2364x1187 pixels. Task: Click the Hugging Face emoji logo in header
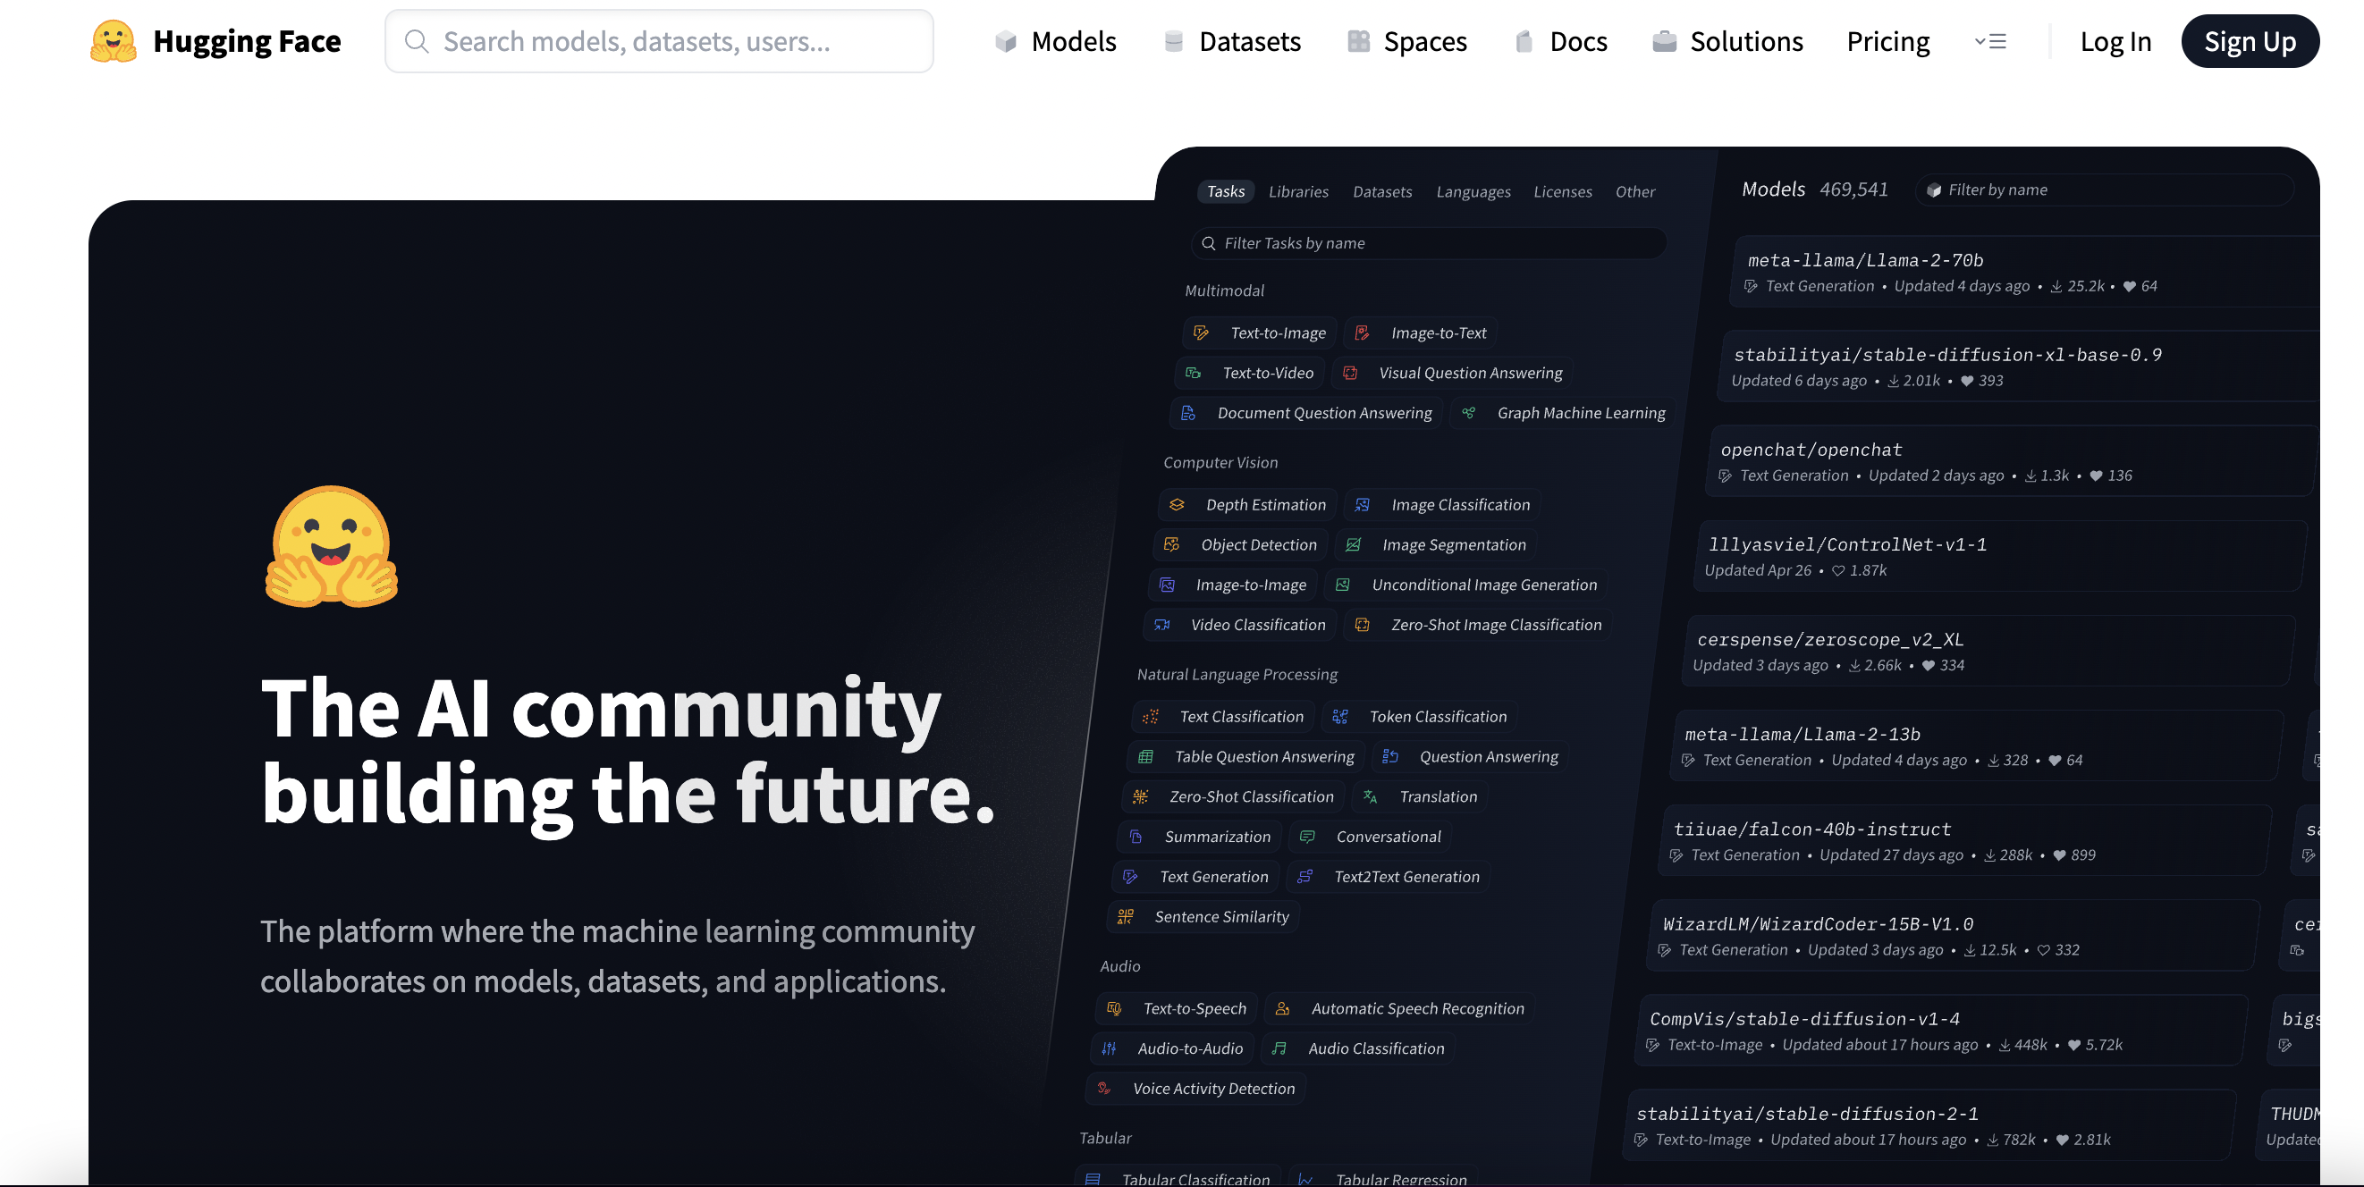(x=113, y=41)
